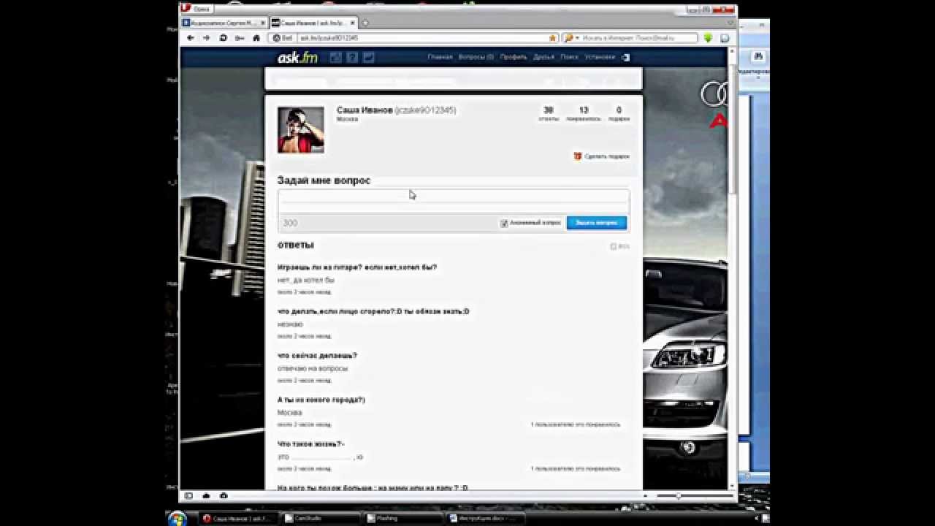Screen dimensions: 935x526
Task: Bookmark page using the star icon
Action: tap(553, 38)
